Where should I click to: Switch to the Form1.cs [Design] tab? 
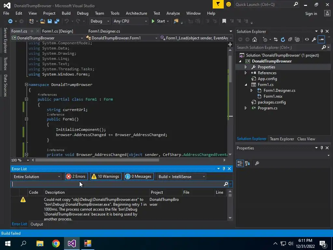tap(58, 31)
